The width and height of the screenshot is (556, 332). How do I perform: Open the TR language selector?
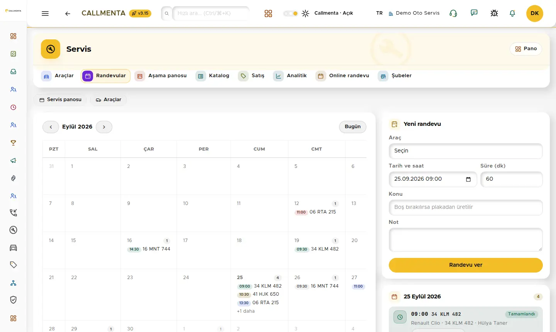pos(380,13)
